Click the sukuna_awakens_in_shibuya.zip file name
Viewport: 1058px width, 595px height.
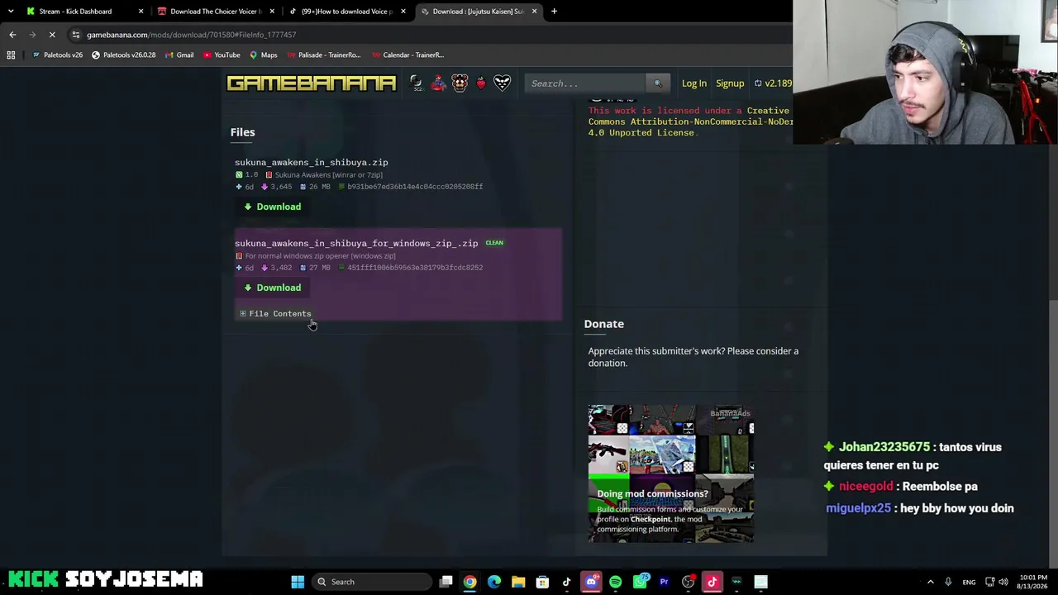[x=311, y=163]
